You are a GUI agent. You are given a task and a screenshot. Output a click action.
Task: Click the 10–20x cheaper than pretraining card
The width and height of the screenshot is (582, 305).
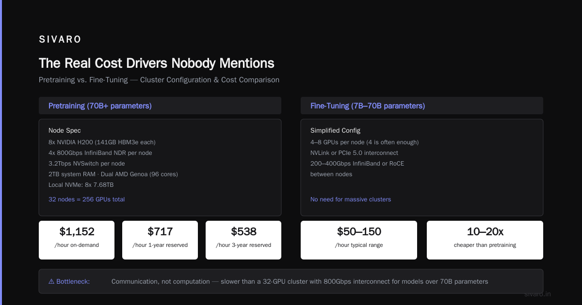point(485,240)
